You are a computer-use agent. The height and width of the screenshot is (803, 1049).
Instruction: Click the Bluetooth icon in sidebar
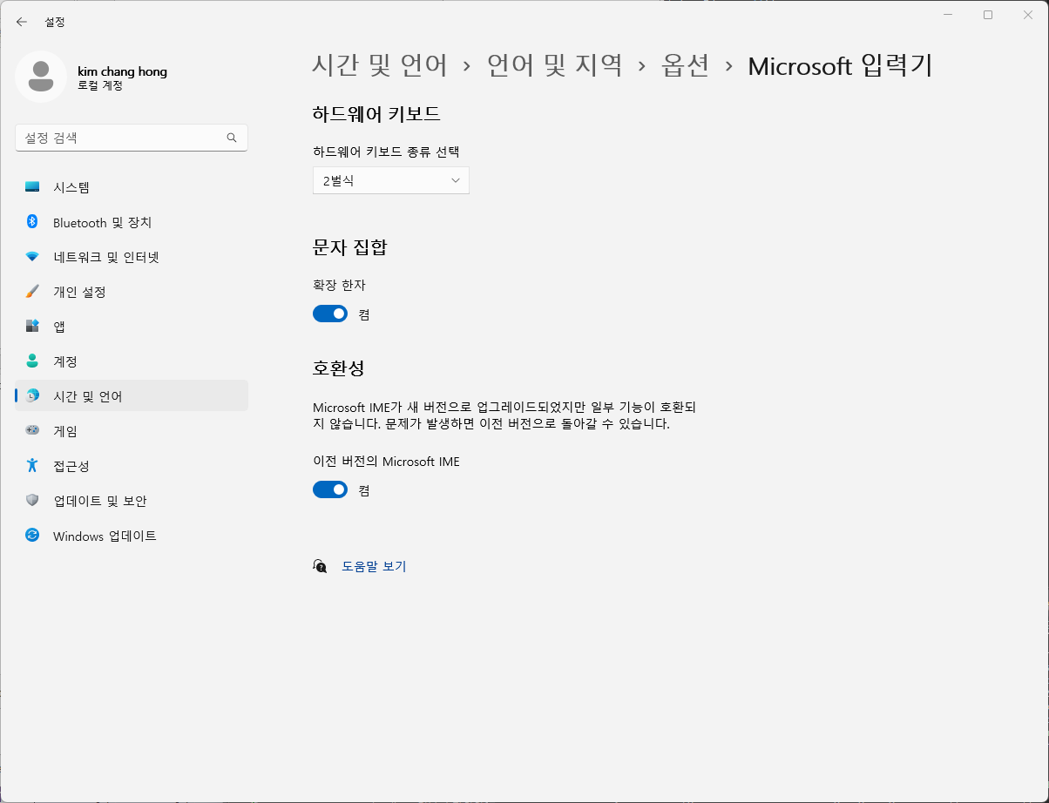pos(32,222)
